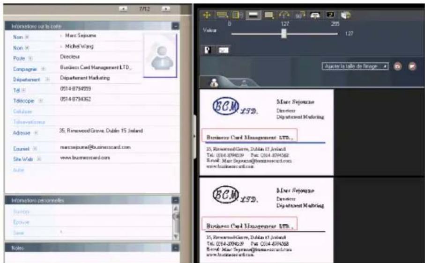Viewport: 425px width, 263px height.
Task: Switch to the dimmed second card tab
Action: (x=244, y=83)
